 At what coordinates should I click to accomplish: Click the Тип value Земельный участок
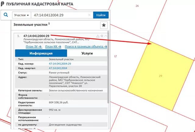(x=61, y=59)
